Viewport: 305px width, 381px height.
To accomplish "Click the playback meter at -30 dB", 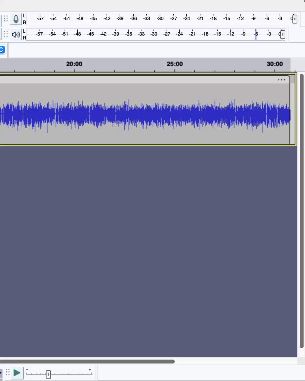I will pos(154,34).
